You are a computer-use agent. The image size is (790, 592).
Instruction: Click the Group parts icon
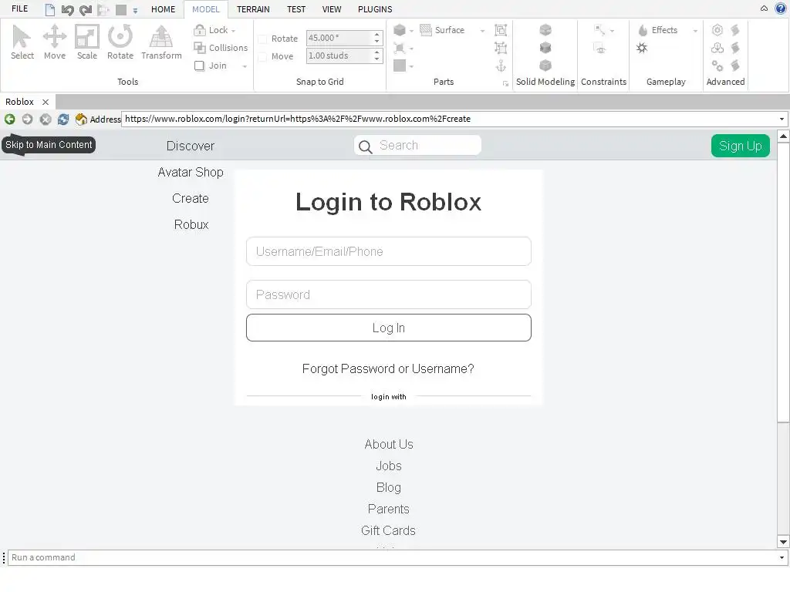(500, 30)
